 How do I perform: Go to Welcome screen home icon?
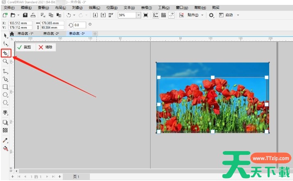coord(12,34)
